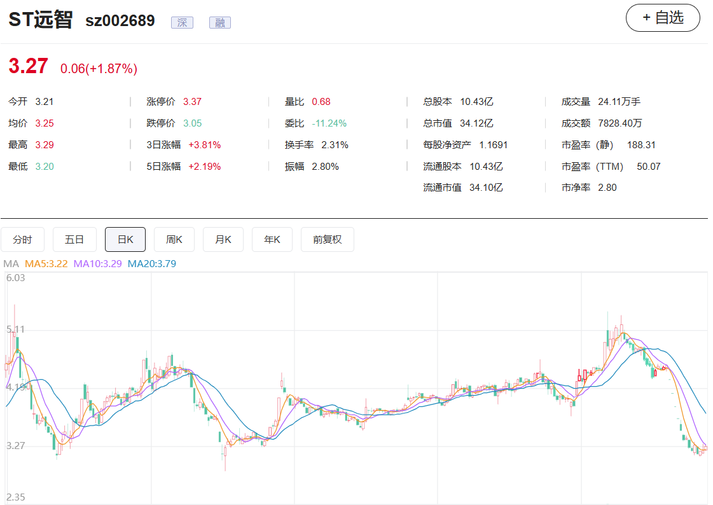This screenshot has width=713, height=505.
Task: Open the 前复权 adjustment option
Action: (x=327, y=240)
